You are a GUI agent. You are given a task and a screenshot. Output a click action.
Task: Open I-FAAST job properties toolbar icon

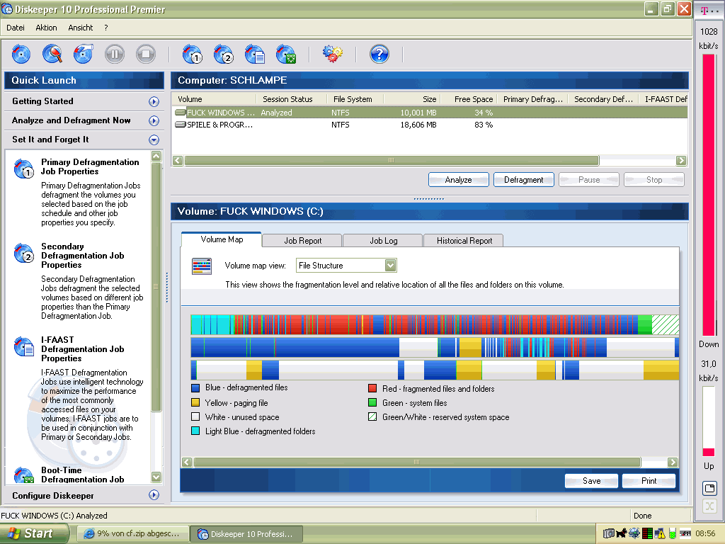coord(254,54)
